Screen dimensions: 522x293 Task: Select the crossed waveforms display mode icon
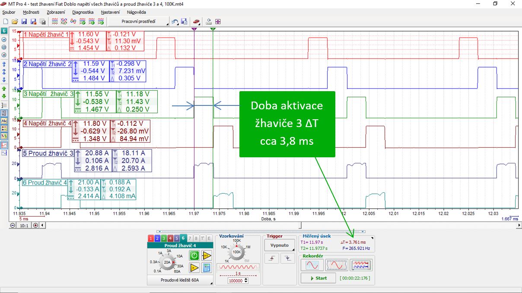click(x=64, y=21)
